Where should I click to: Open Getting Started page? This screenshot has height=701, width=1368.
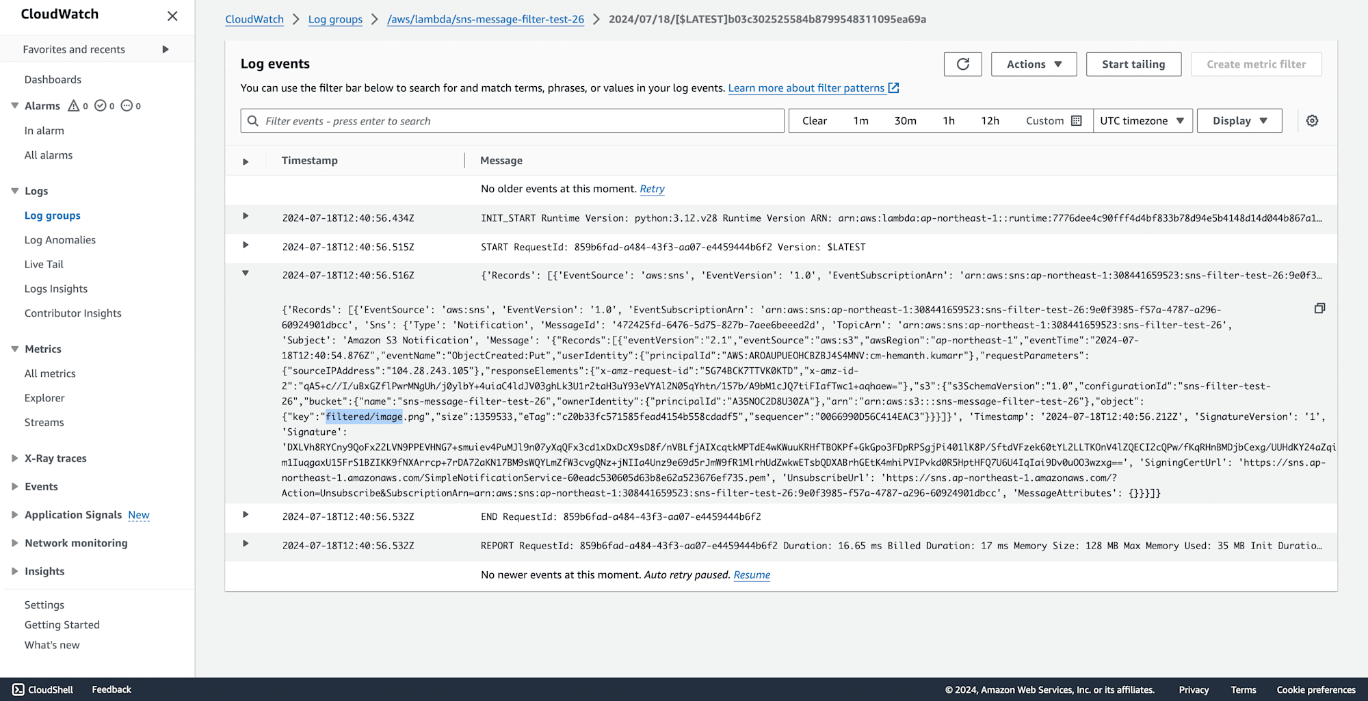[x=62, y=624]
